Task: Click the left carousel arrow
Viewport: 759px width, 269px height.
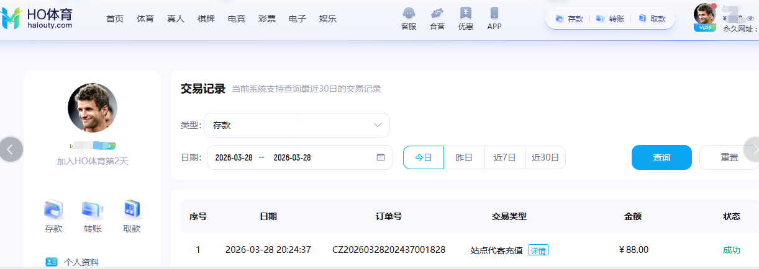Action: coord(11,149)
